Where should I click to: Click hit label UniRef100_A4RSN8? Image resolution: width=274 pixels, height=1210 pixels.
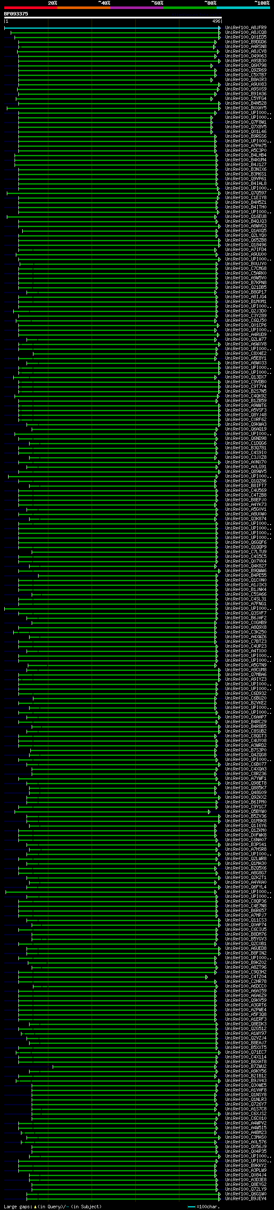coord(246,46)
